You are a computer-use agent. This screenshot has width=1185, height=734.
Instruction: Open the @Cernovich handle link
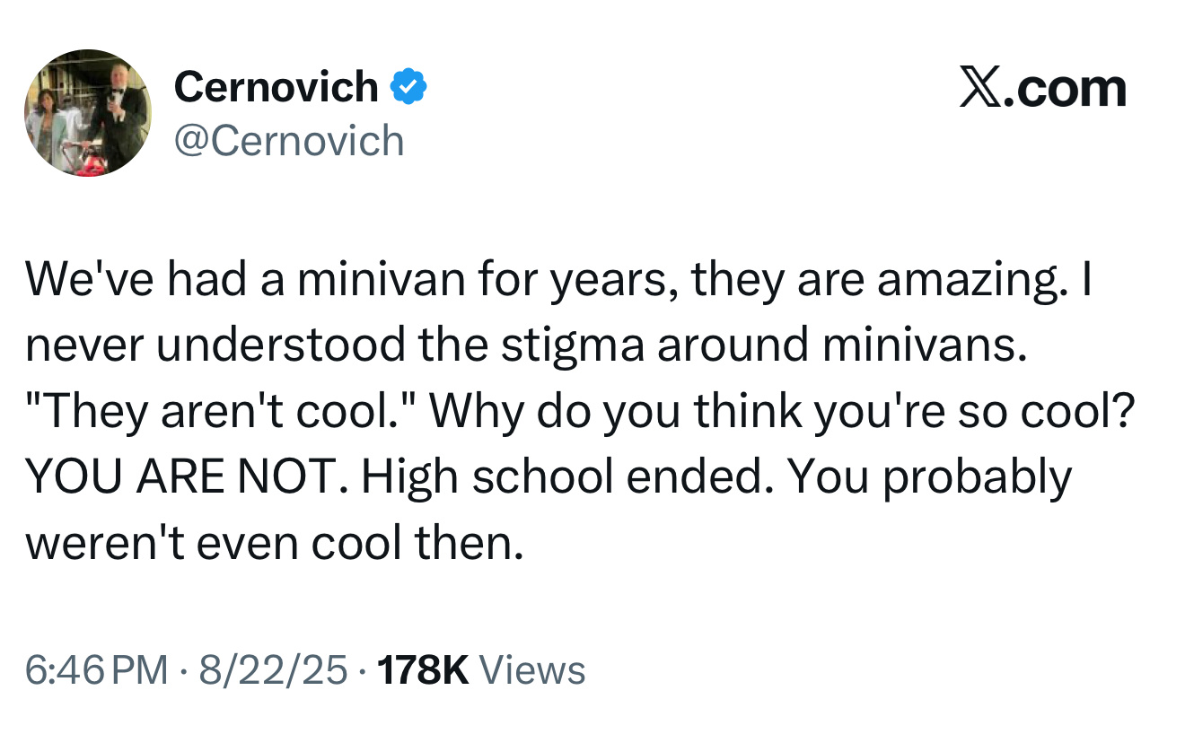click(288, 141)
